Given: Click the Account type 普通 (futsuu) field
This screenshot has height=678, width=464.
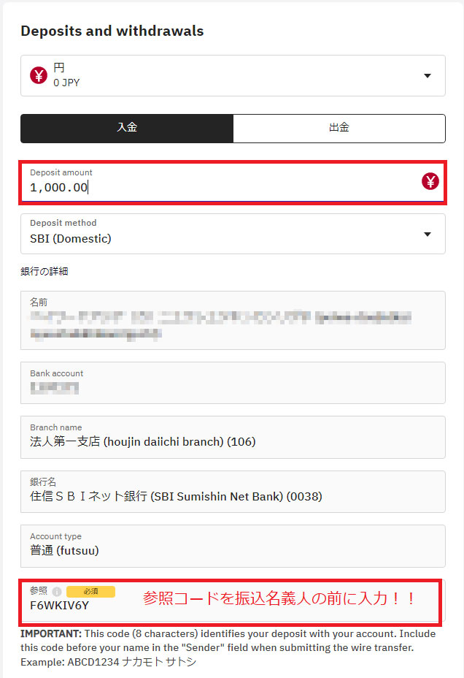Looking at the screenshot, I should point(233,546).
